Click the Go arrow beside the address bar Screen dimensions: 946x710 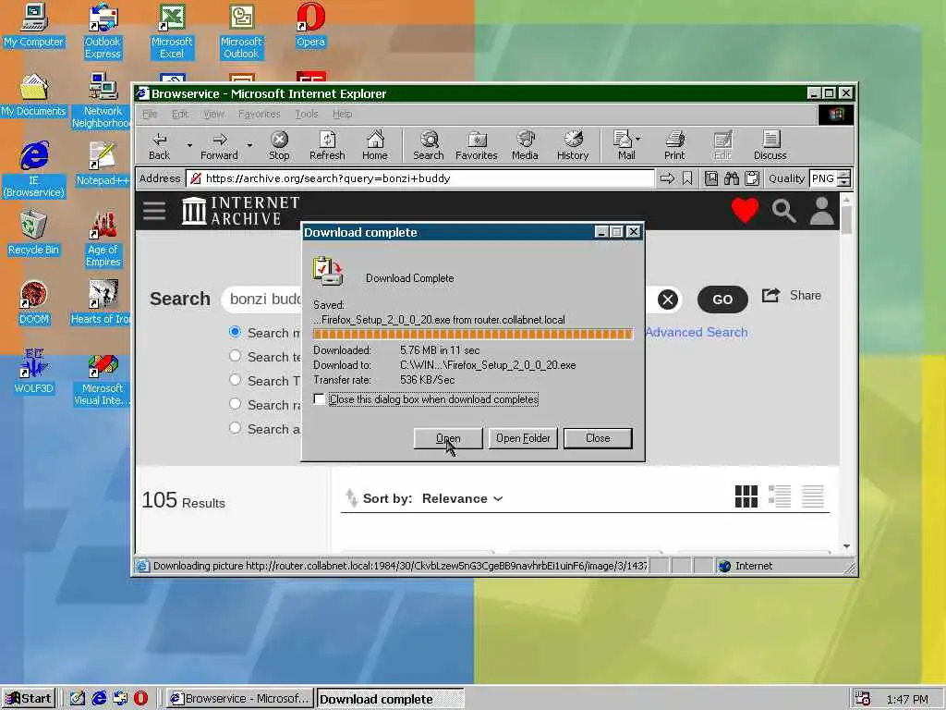pos(667,178)
